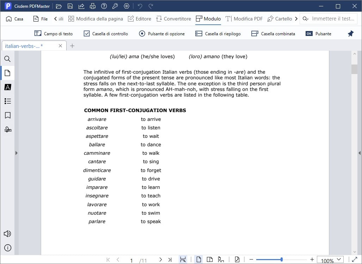Image resolution: width=362 pixels, height=264 pixels.
Task: Open the Campo di testo tool
Action: pyautogui.click(x=54, y=33)
